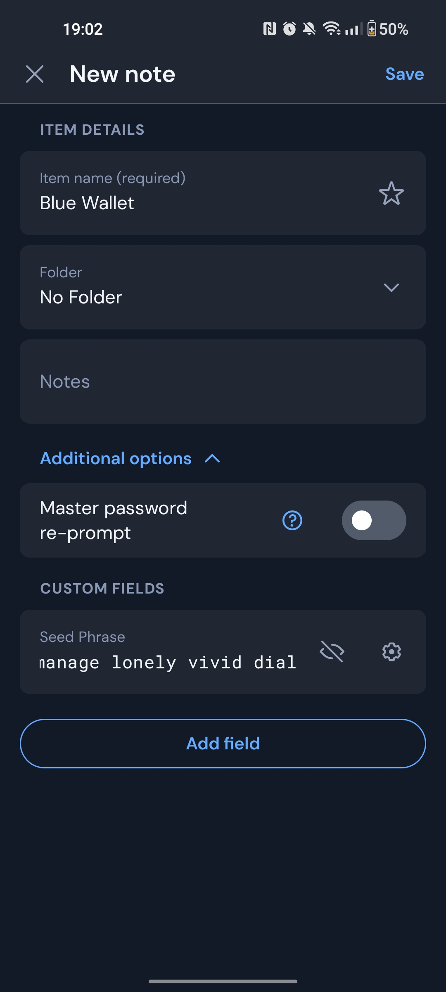Image resolution: width=446 pixels, height=992 pixels.
Task: Tap the muted notifications bell icon
Action: (x=309, y=29)
